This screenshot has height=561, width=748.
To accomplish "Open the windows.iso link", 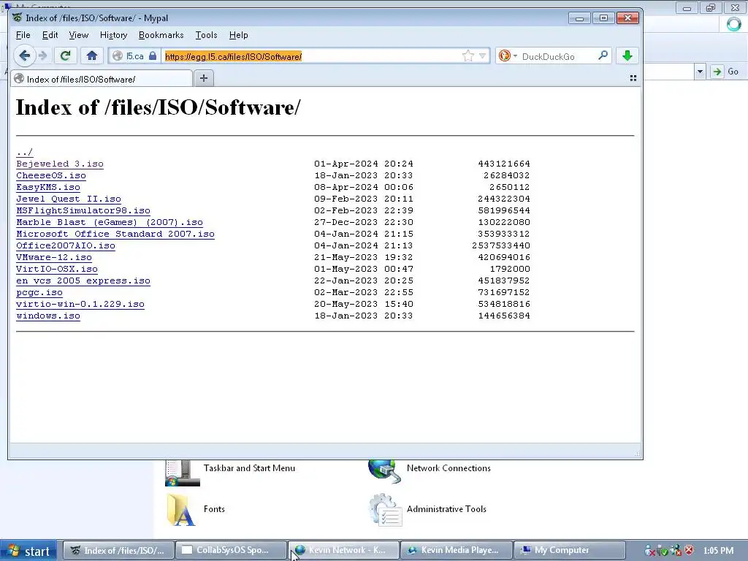I will (48, 316).
